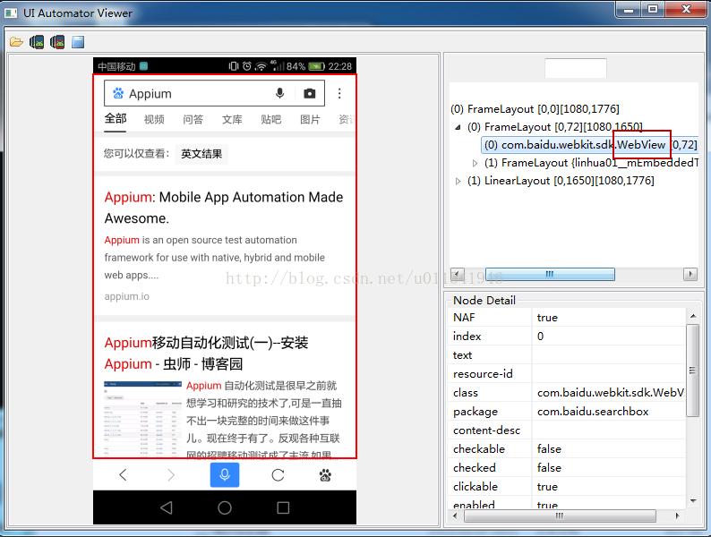Open the 'Appium: Mobile App Automation Made Awesome' result

(224, 208)
